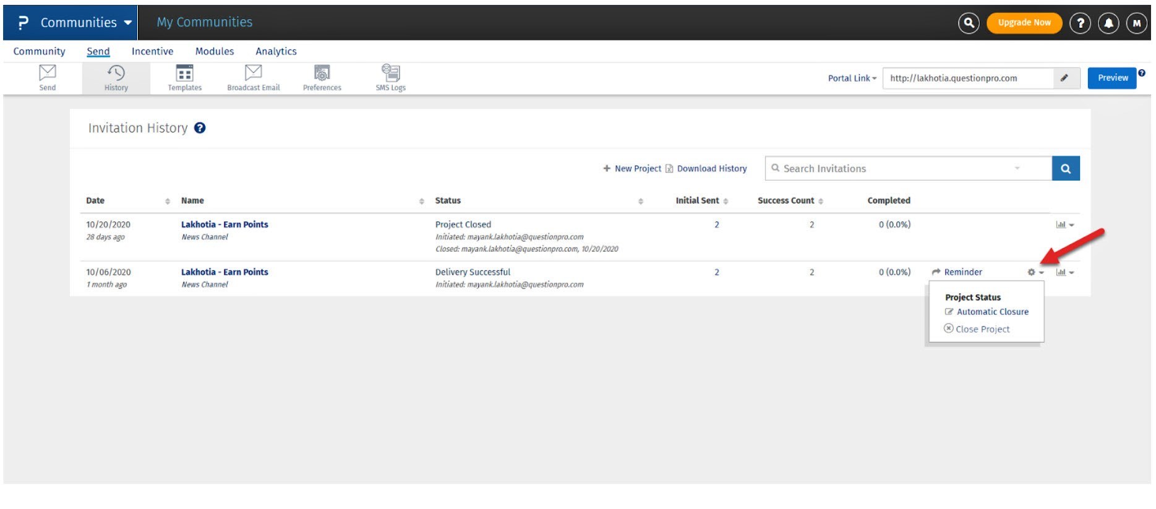
Task: Select Close Project from the menu
Action: coord(982,329)
